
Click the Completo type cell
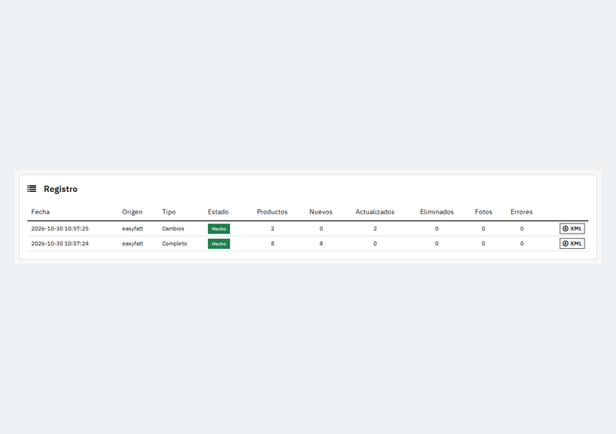coord(175,244)
